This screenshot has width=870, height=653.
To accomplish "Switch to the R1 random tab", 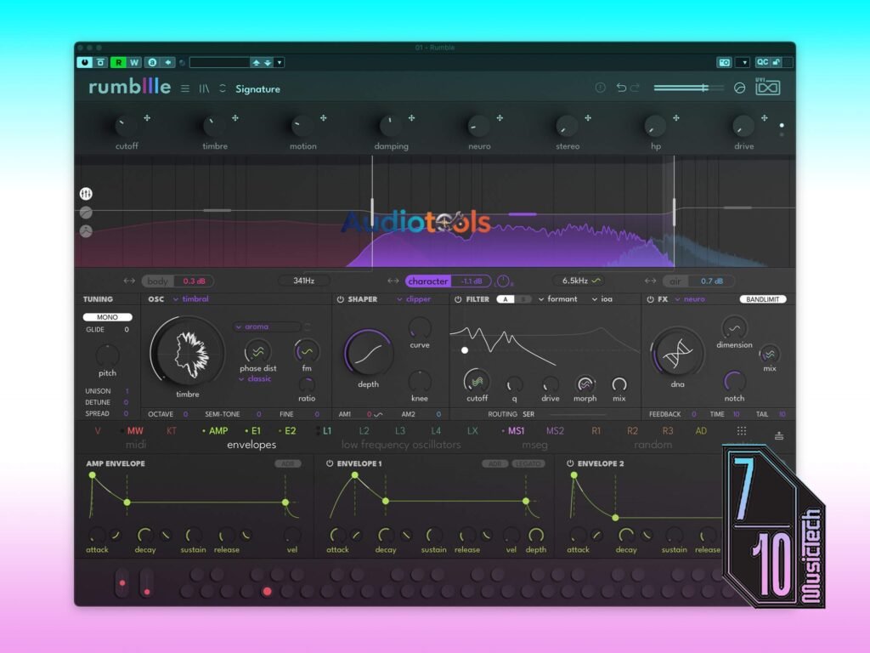I will [596, 431].
